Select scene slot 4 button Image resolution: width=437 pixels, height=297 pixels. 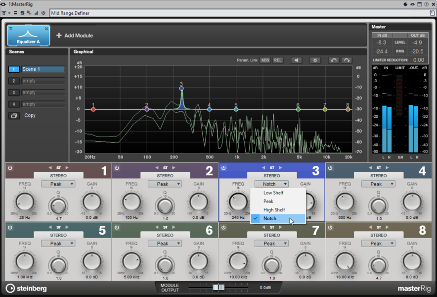[x=14, y=104]
